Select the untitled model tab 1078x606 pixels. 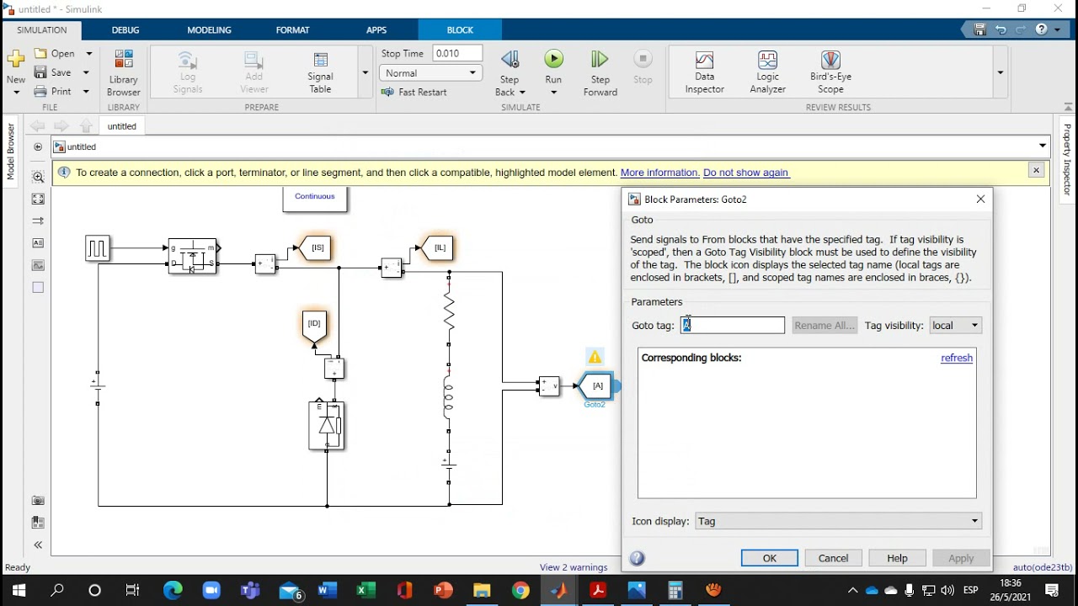(121, 126)
